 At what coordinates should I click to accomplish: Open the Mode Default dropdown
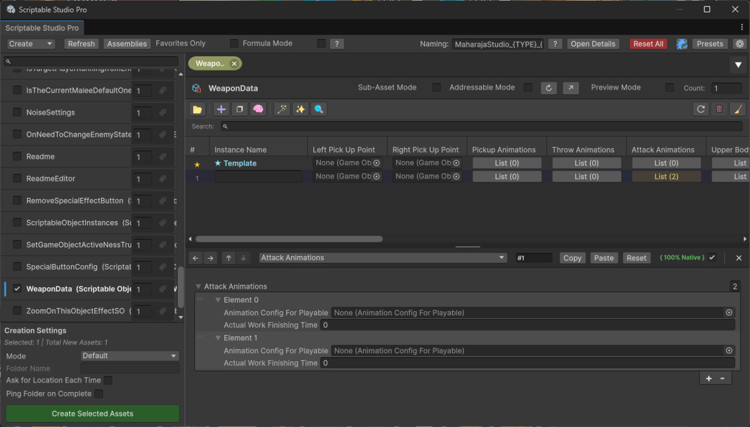point(130,356)
